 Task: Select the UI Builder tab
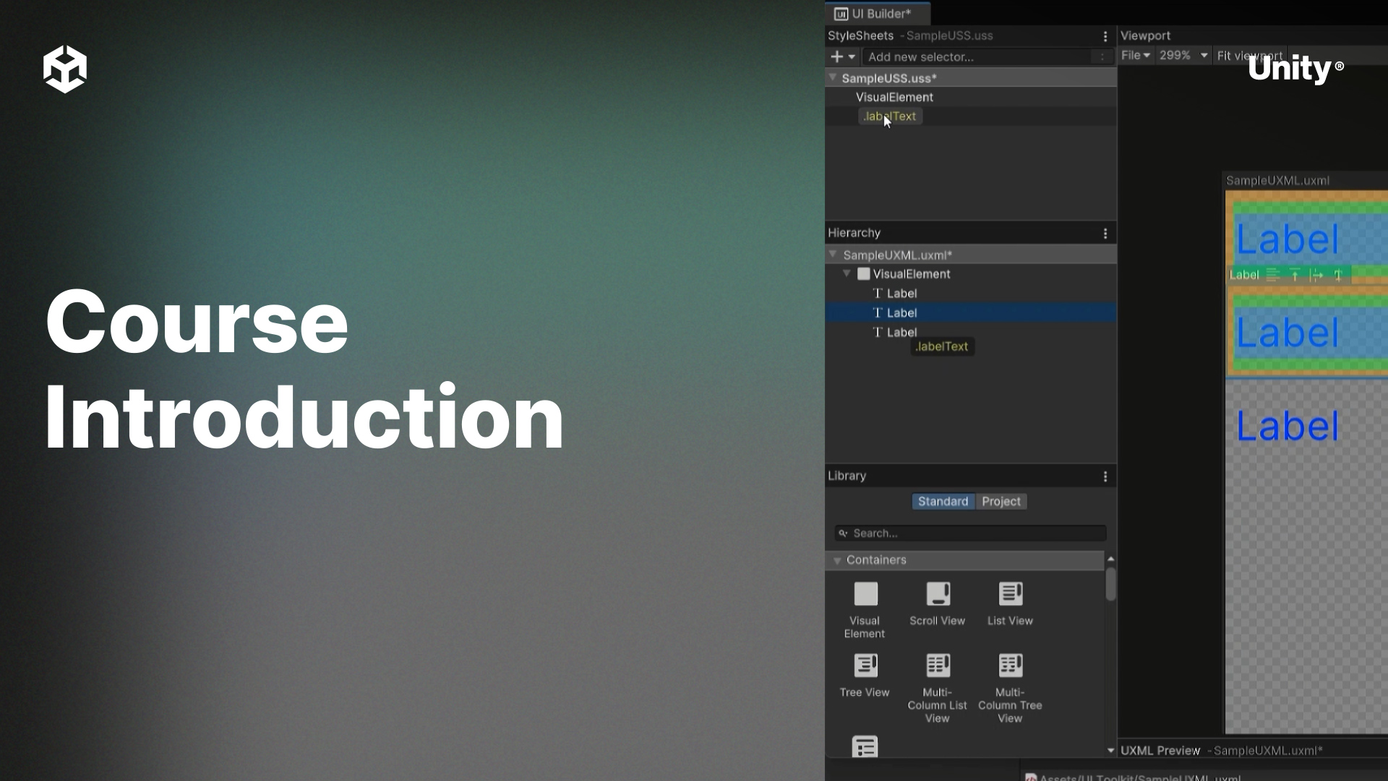[878, 14]
